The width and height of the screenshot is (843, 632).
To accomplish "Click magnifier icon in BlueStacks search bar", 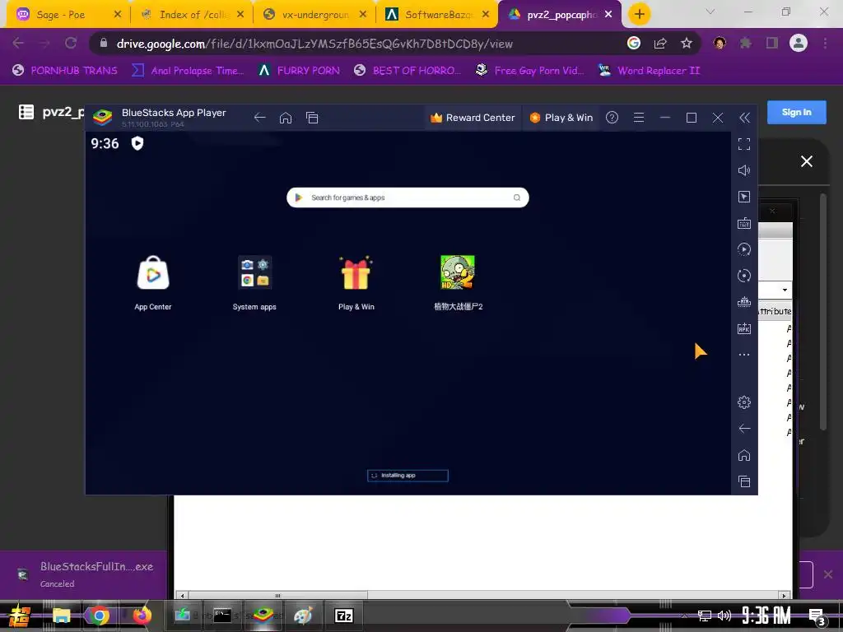I will pyautogui.click(x=517, y=197).
